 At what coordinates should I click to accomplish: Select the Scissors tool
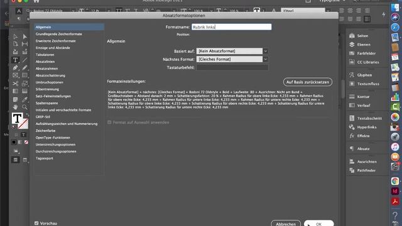click(x=15, y=83)
